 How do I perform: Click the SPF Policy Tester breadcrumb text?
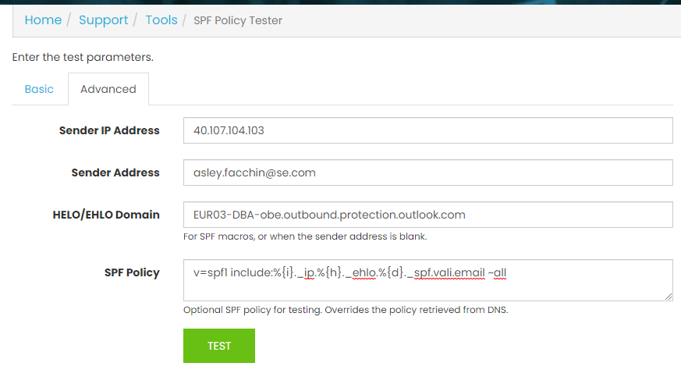pos(238,20)
